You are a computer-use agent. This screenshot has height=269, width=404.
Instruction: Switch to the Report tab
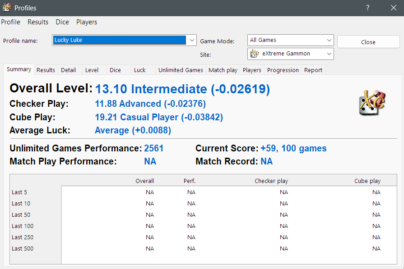[313, 70]
